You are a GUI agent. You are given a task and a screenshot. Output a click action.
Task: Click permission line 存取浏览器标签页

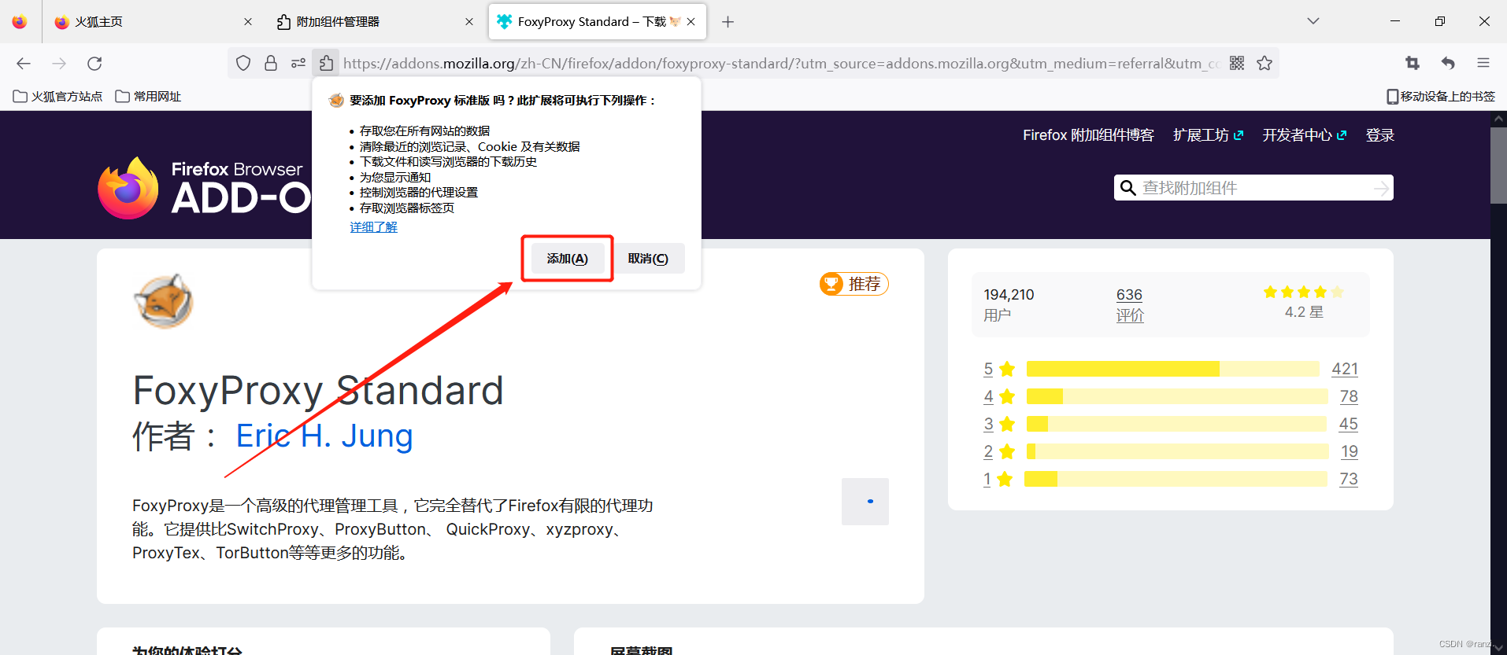(x=406, y=208)
